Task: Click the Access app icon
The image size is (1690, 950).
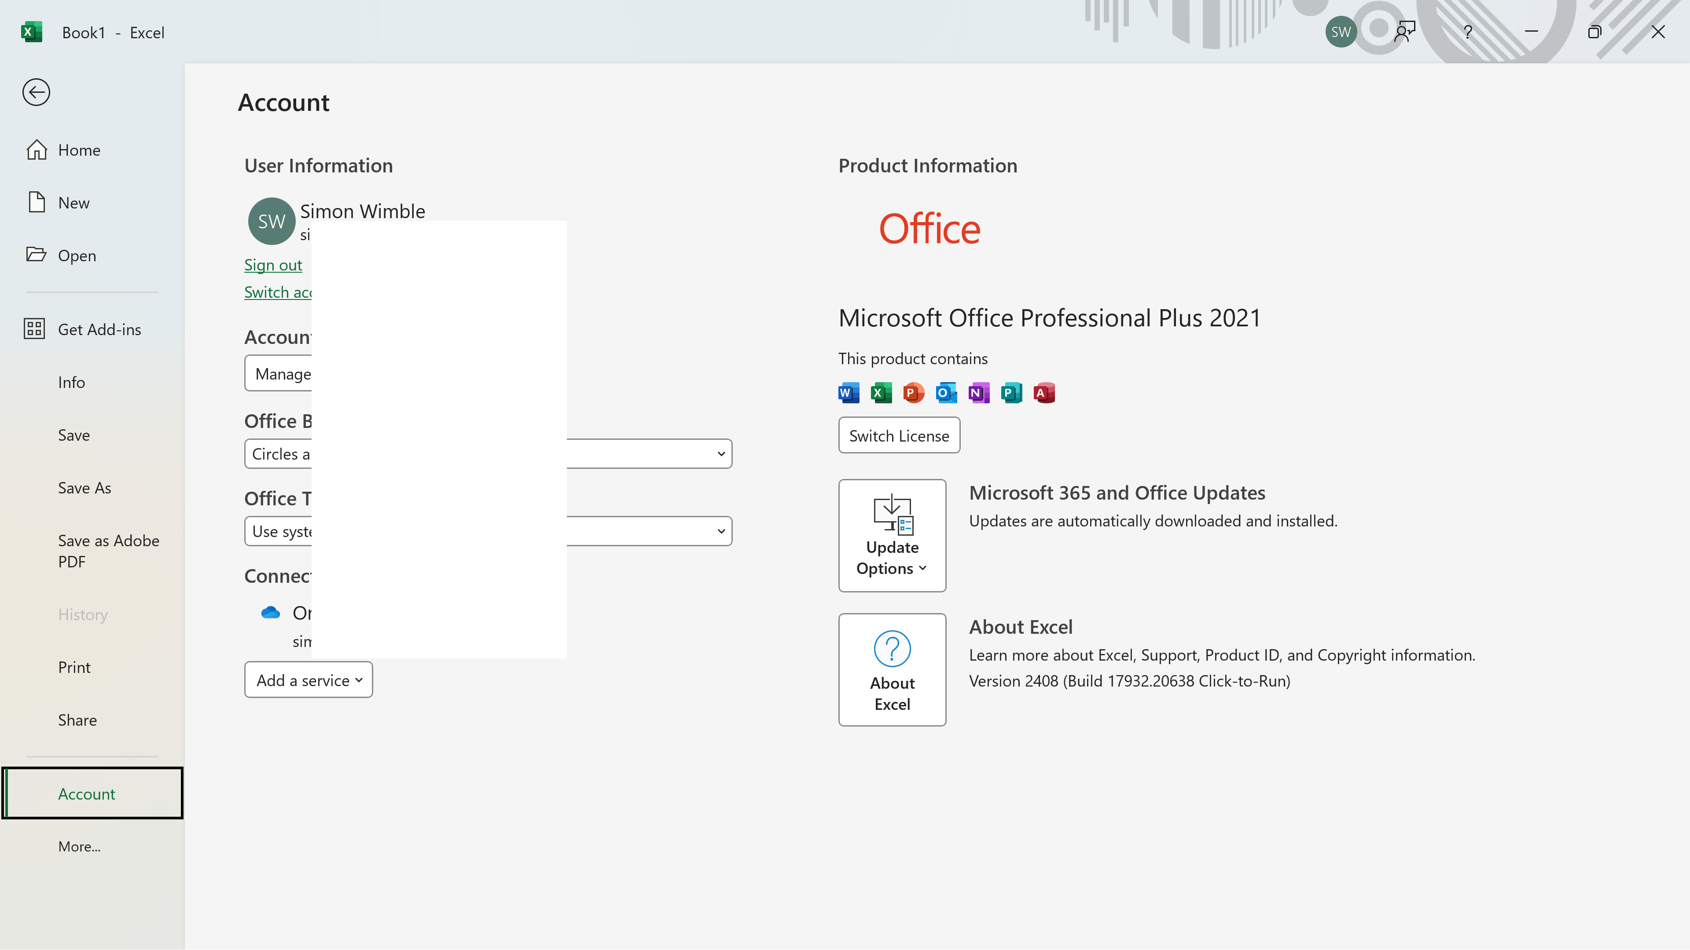Action: (x=1044, y=393)
